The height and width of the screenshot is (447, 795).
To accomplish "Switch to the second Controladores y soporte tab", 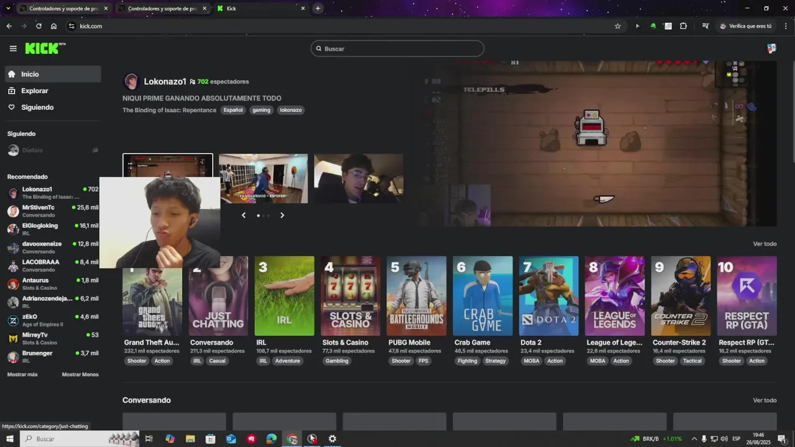I will 163,8.
